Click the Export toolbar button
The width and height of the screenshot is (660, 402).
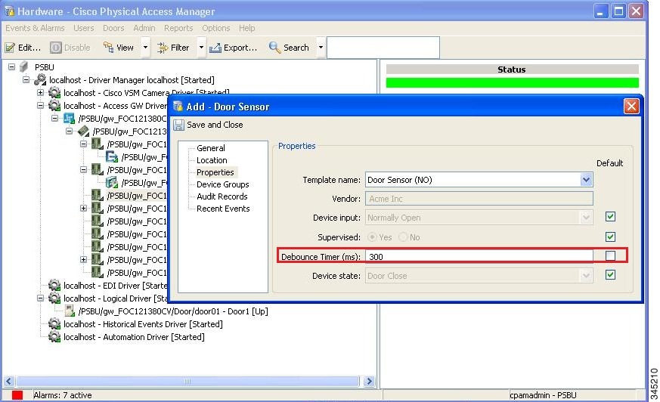tap(233, 48)
